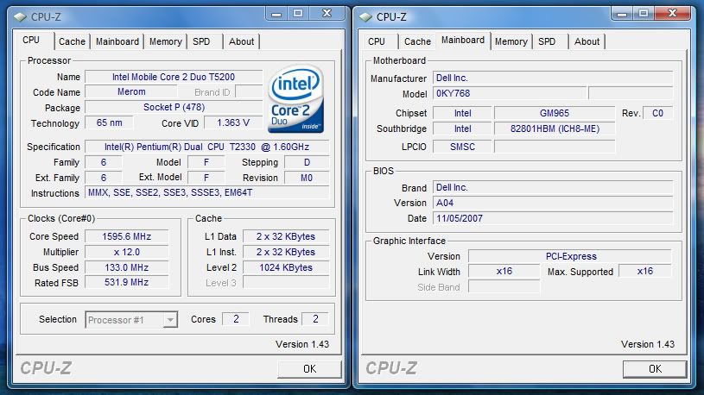The image size is (704, 395).
Task: Click the Threads count field
Action: (x=315, y=319)
